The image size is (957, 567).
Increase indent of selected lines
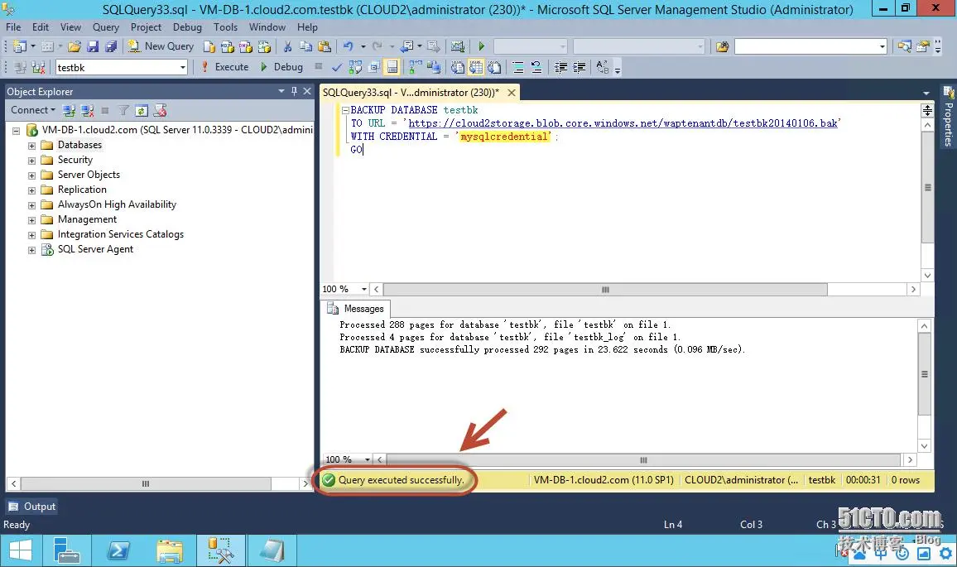[x=579, y=67]
